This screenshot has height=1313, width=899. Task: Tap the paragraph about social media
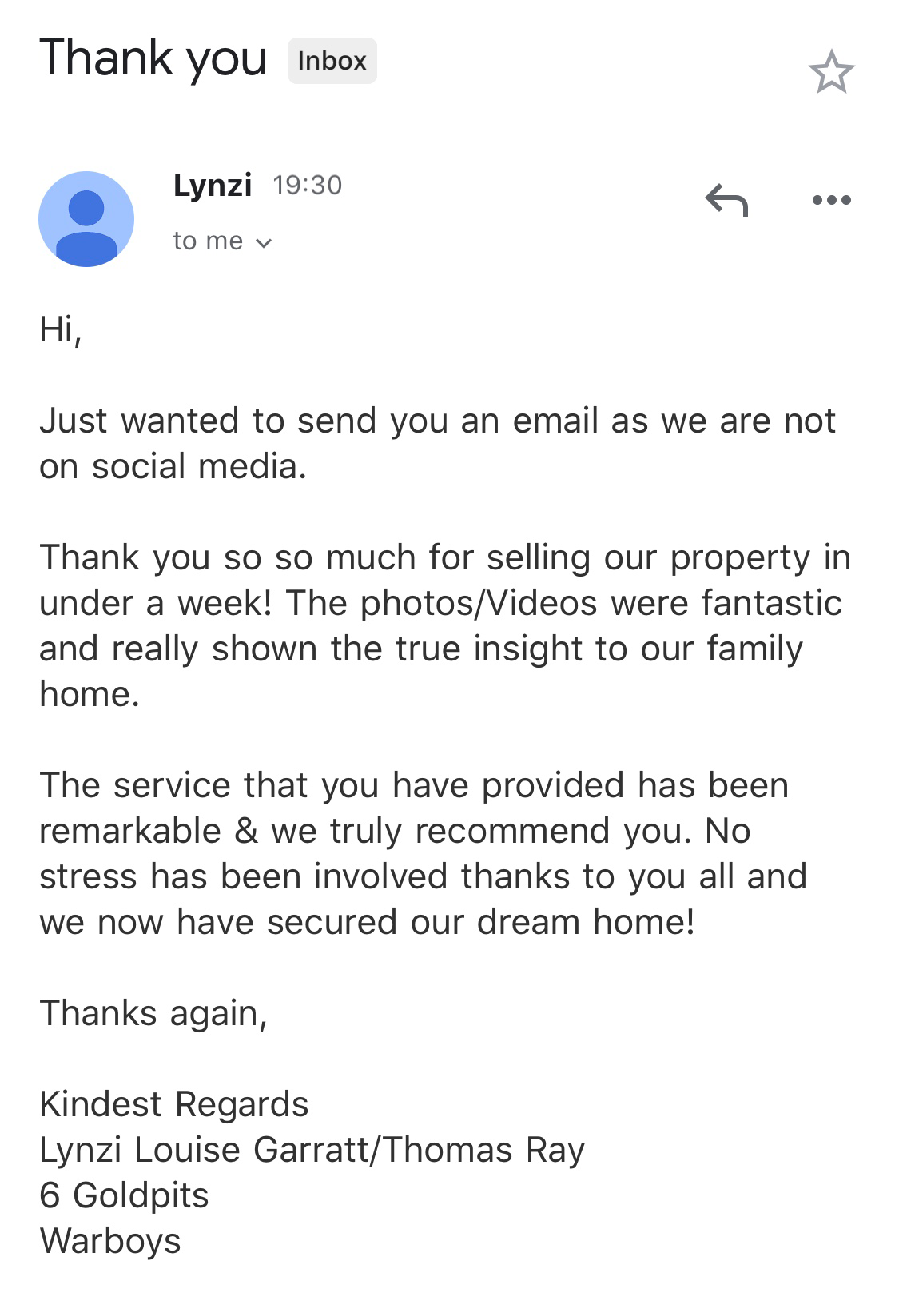436,443
